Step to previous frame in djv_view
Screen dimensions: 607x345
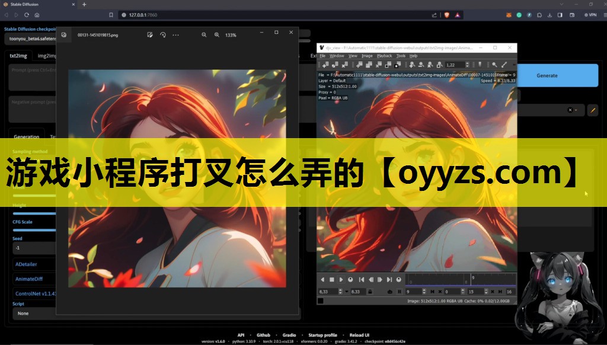point(371,280)
